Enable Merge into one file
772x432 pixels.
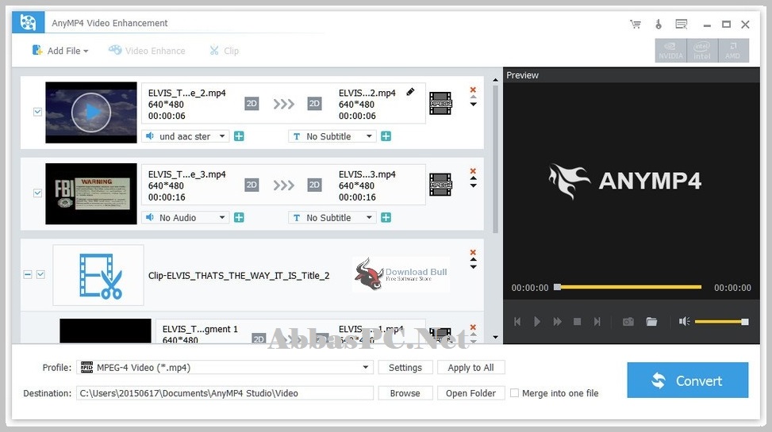point(514,393)
